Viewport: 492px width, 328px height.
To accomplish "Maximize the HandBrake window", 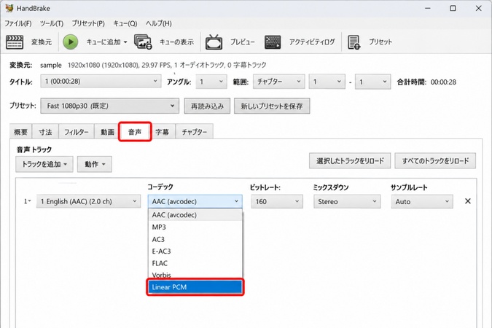I will [453, 8].
